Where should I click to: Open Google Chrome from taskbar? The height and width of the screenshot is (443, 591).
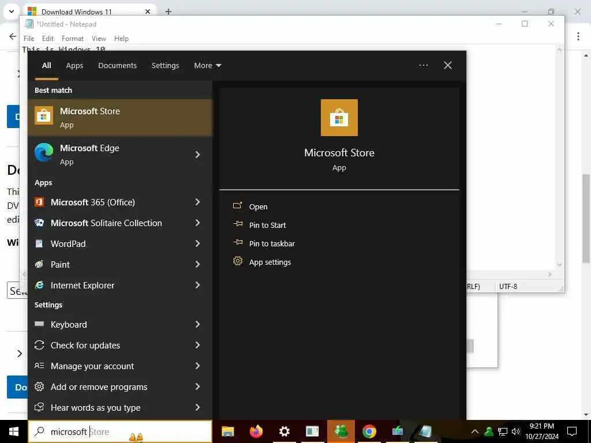[x=369, y=431]
